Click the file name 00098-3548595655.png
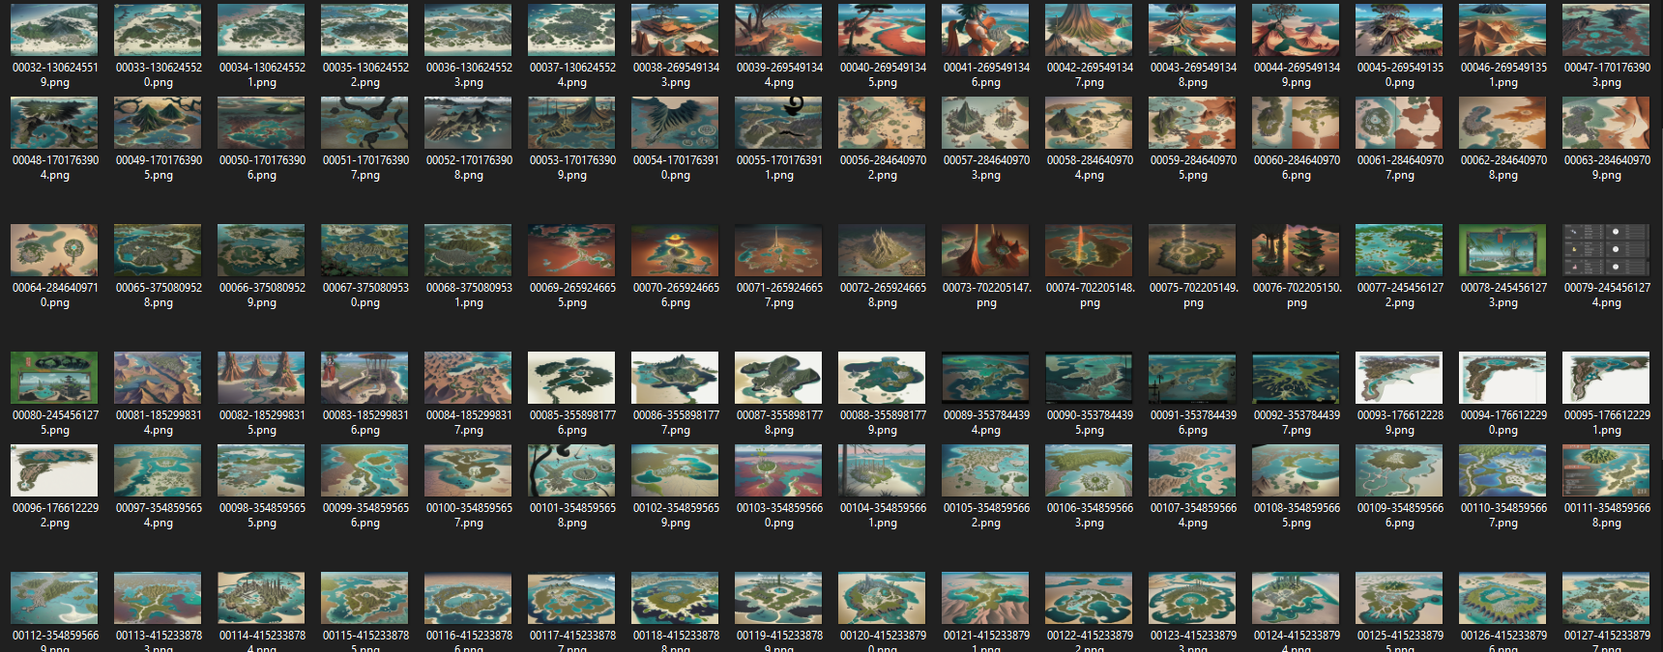The image size is (1663, 652). coord(262,516)
